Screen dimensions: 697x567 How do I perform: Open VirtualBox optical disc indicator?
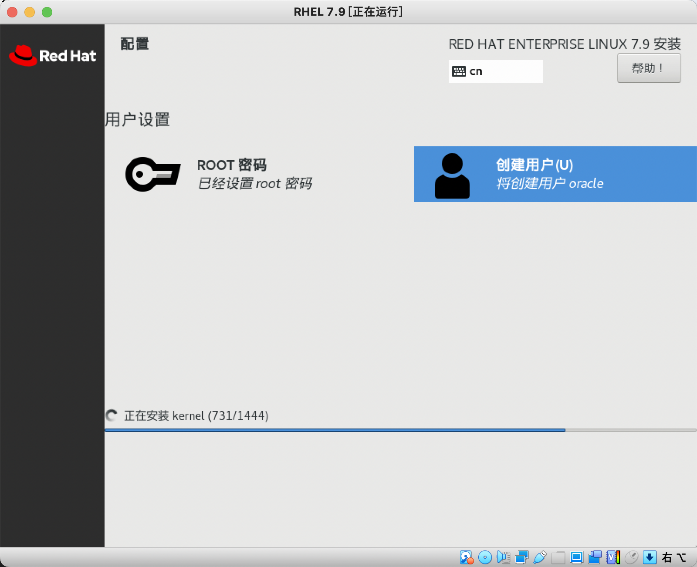click(x=485, y=557)
